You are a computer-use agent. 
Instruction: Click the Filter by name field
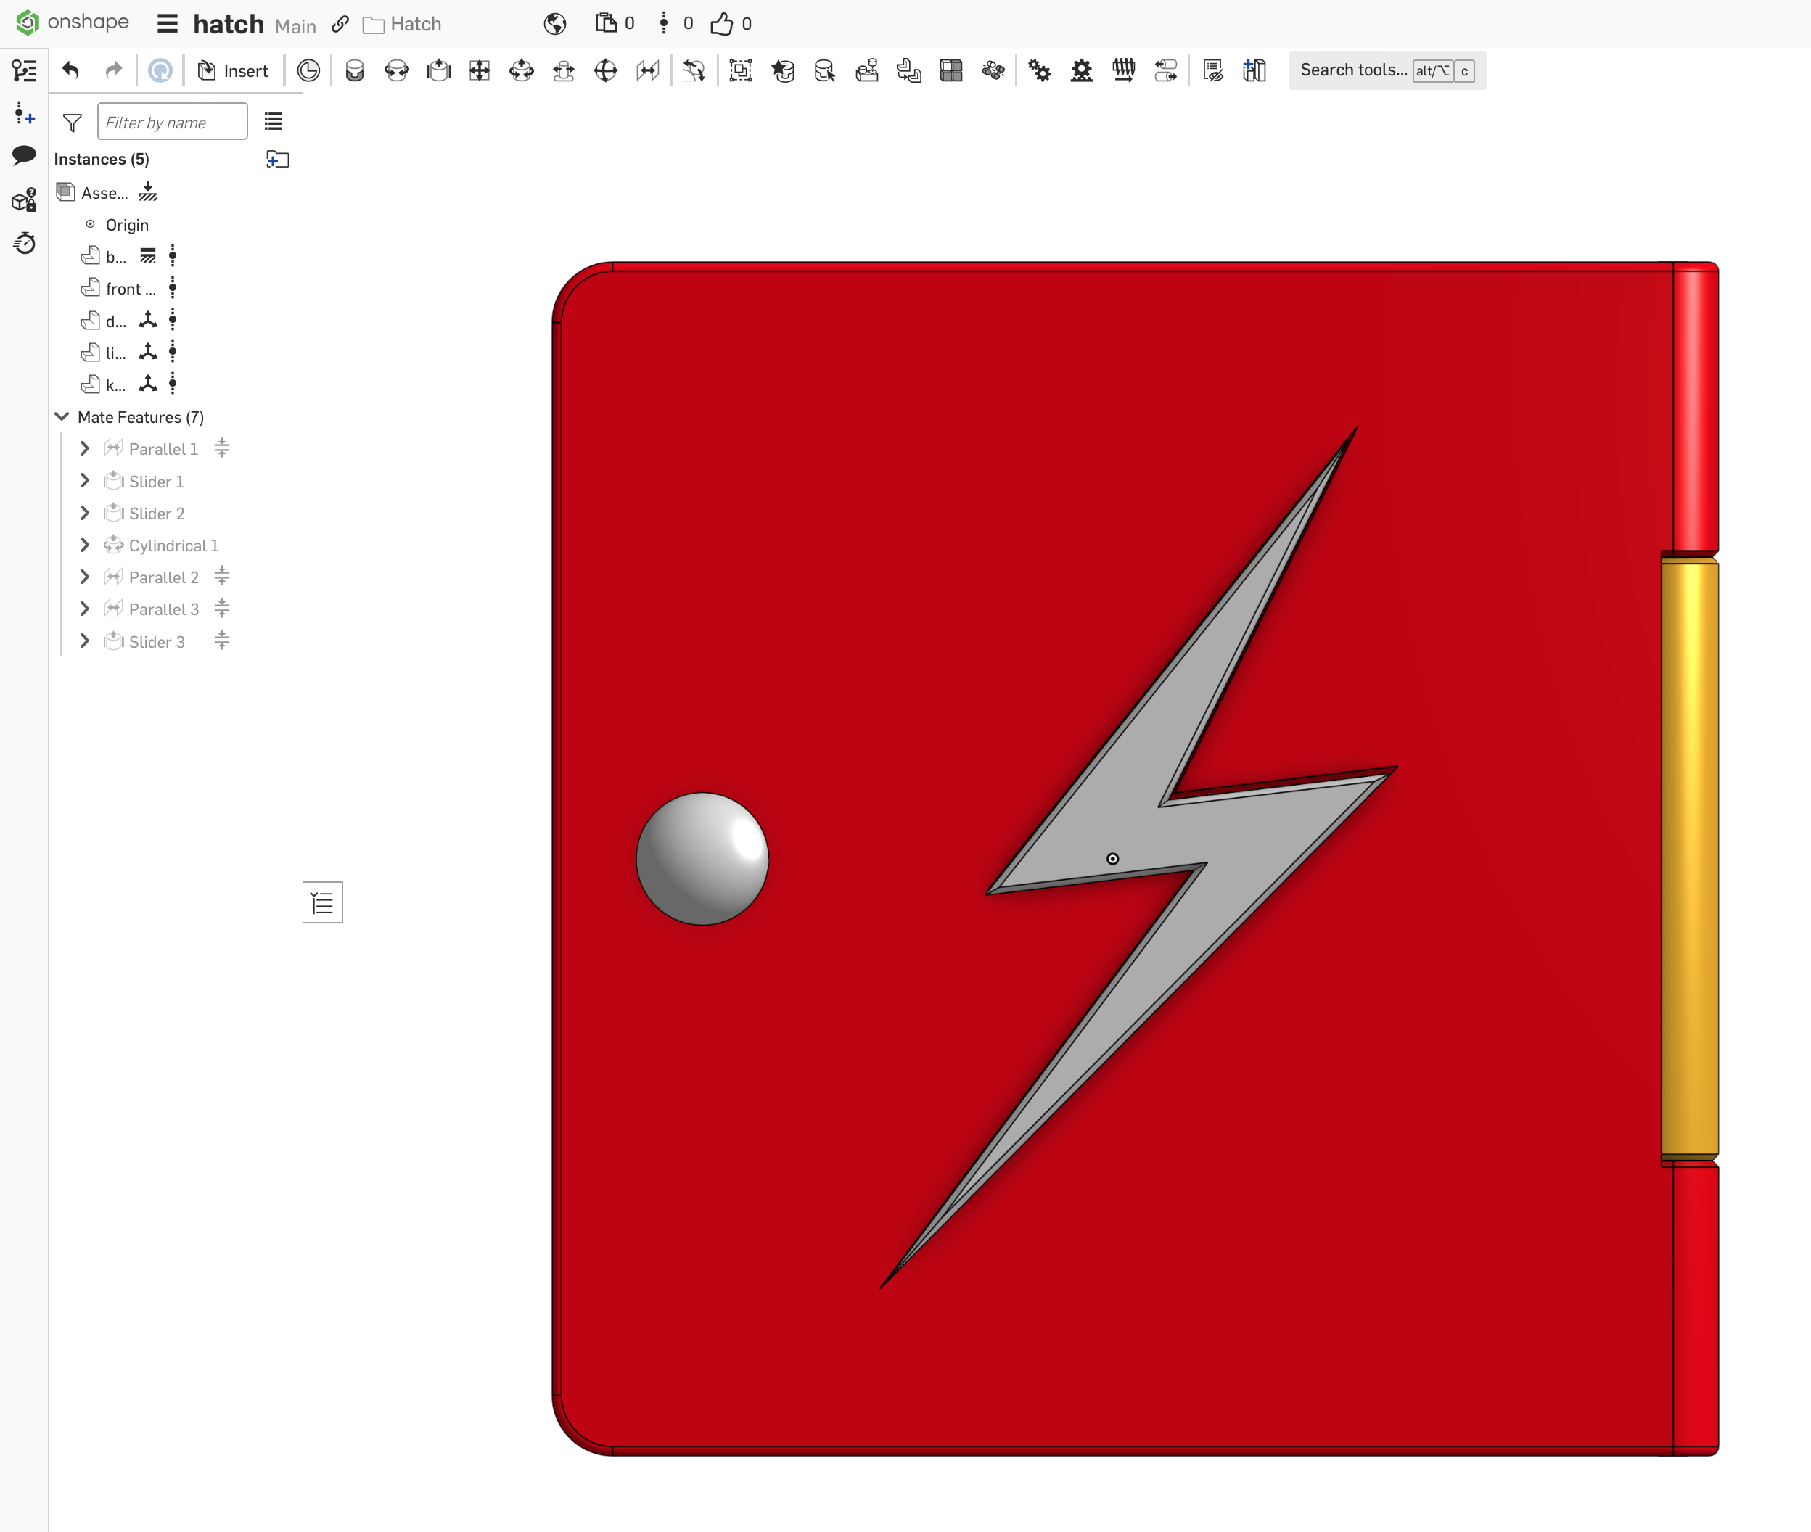coord(172,122)
